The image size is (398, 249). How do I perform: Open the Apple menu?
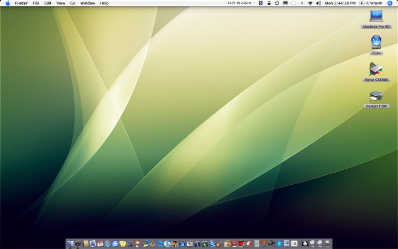8,3
